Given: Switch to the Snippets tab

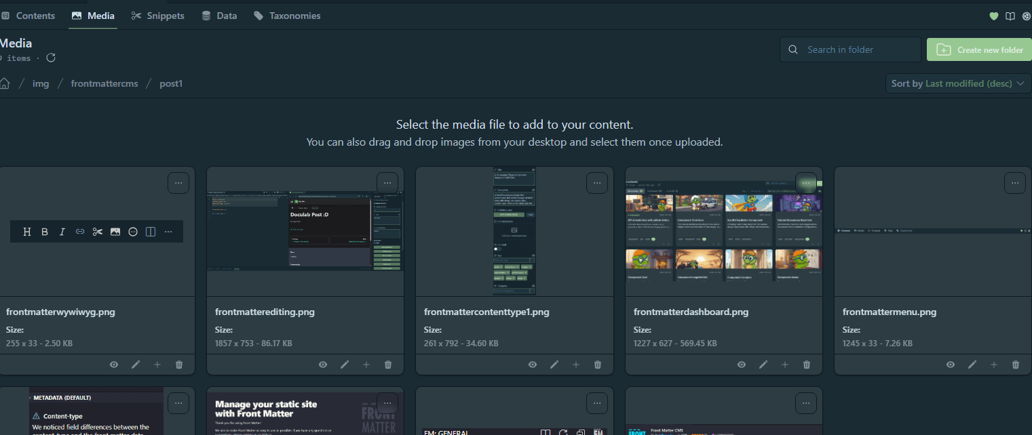Looking at the screenshot, I should point(158,16).
